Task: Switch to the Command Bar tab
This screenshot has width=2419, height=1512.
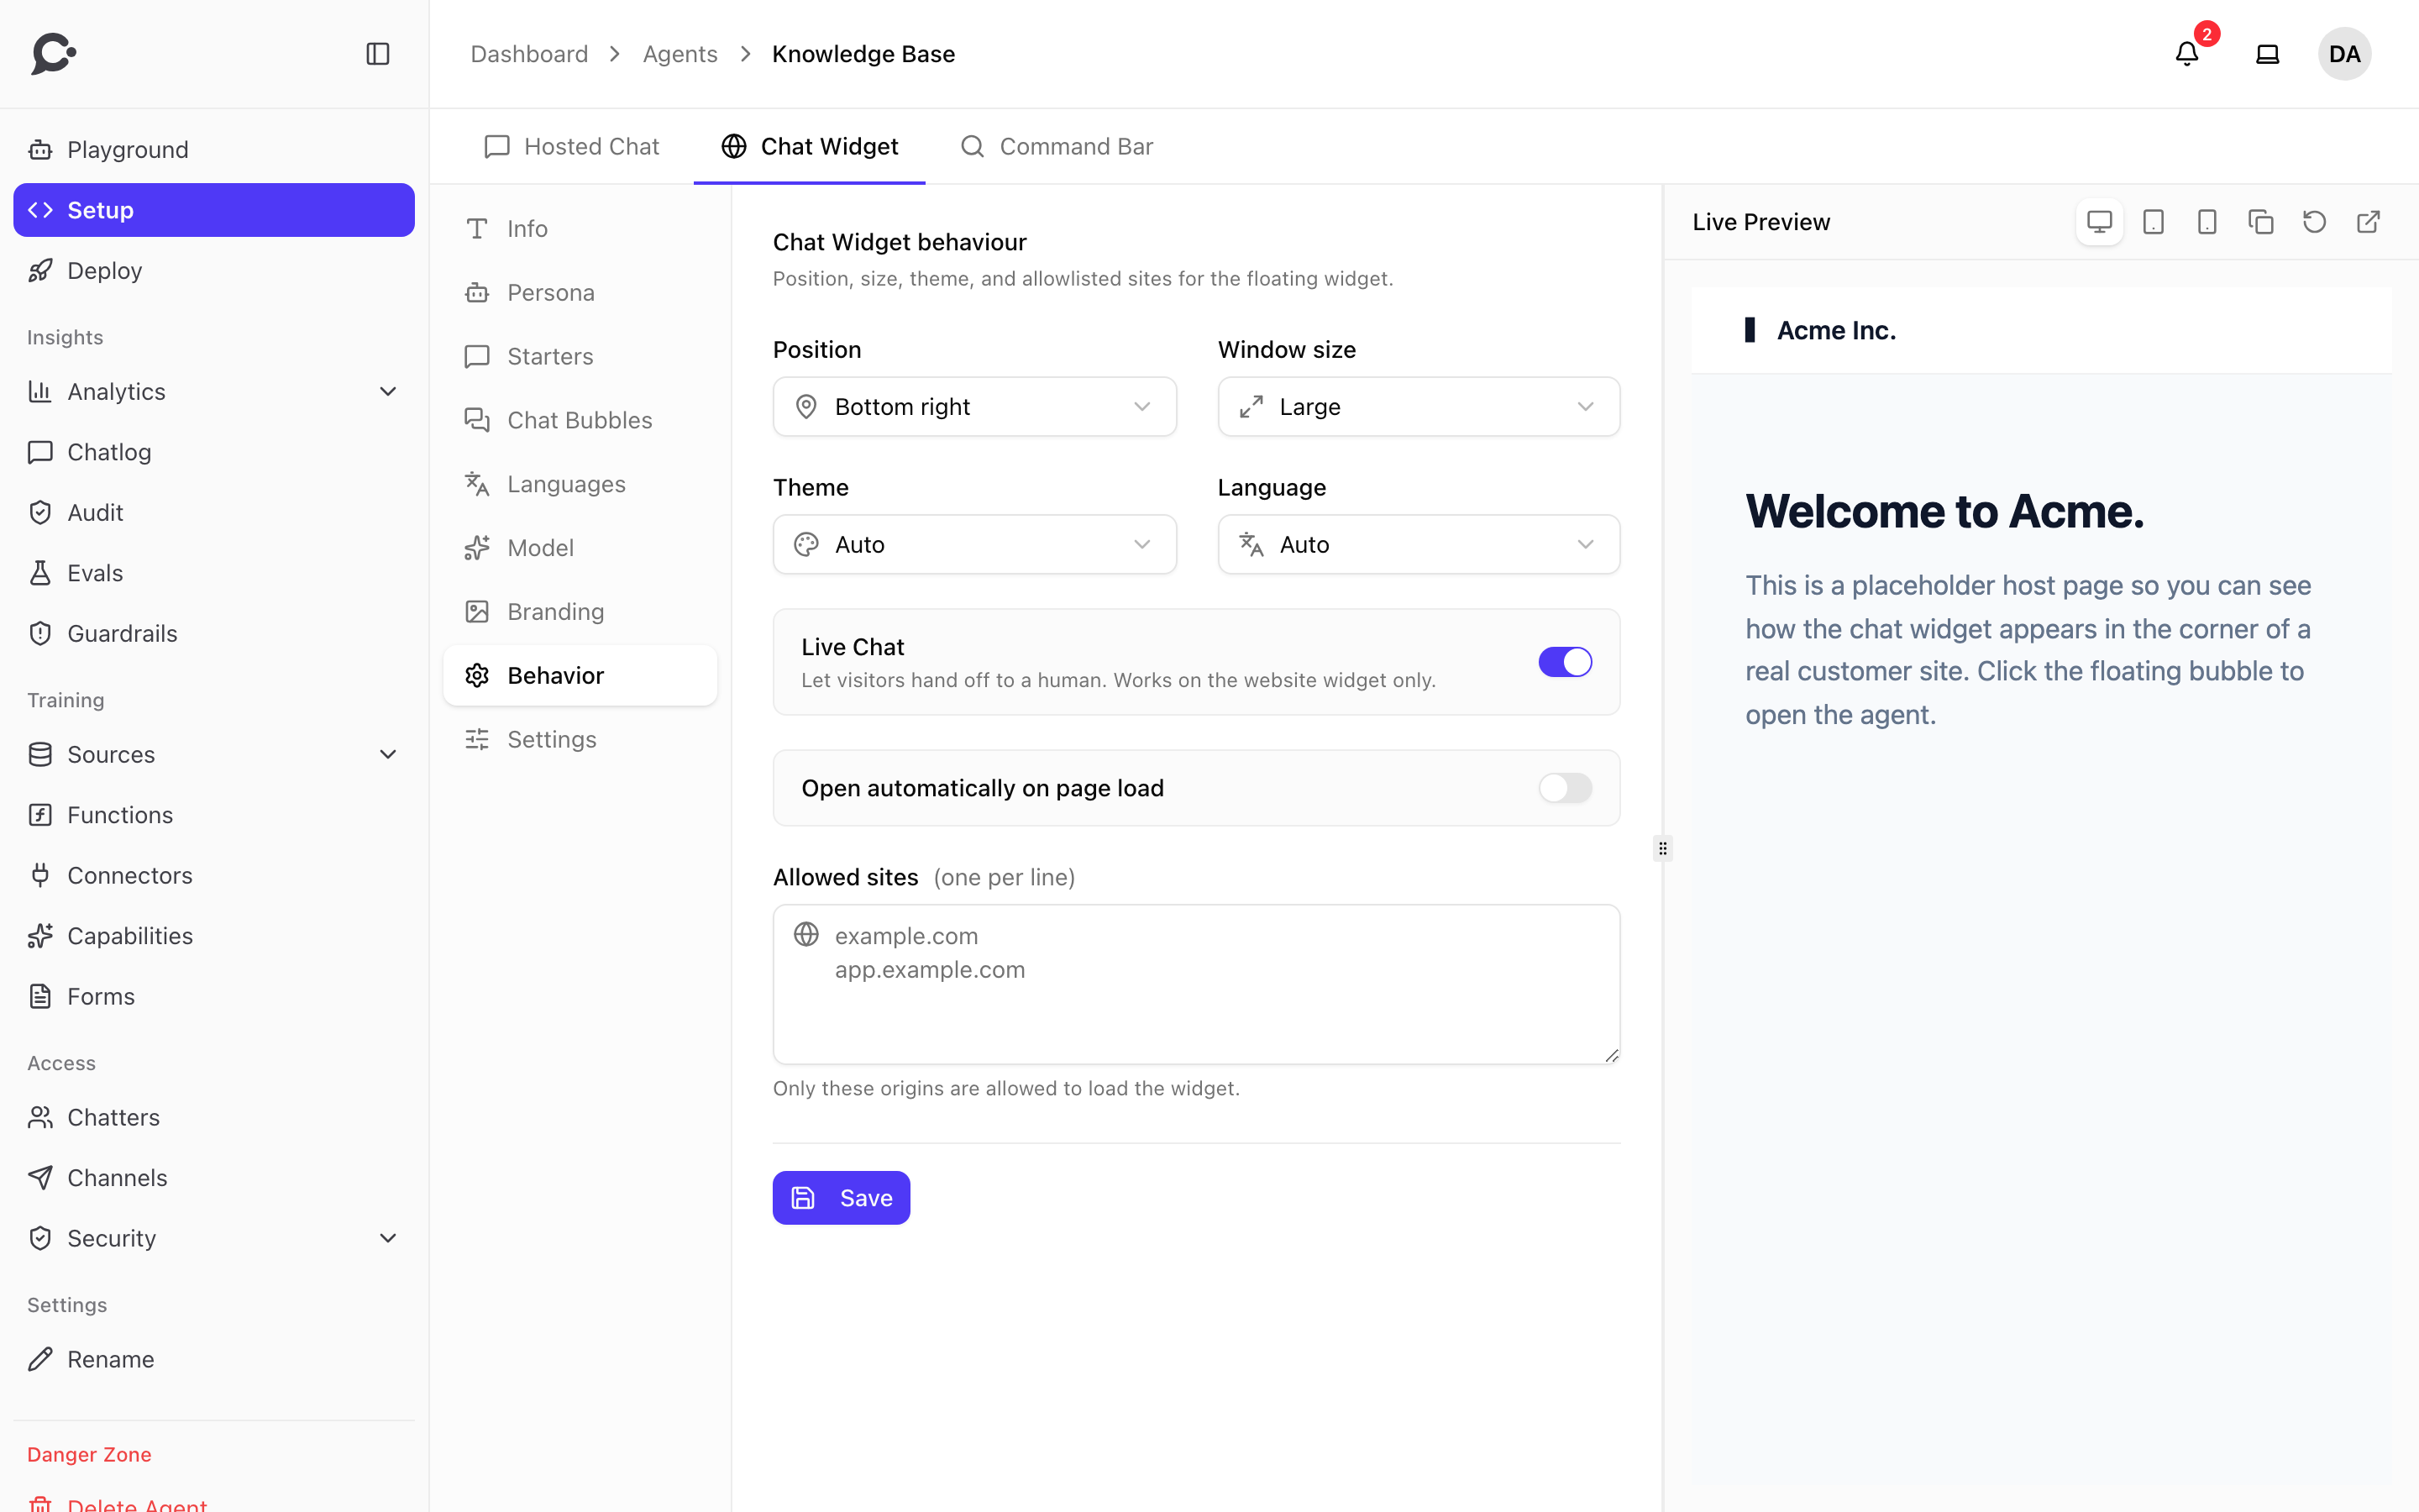Action: pyautogui.click(x=1057, y=147)
